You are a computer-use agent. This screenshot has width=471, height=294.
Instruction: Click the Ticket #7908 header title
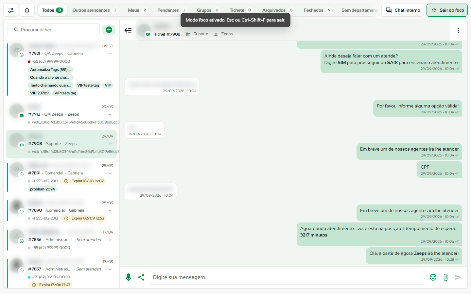point(167,34)
